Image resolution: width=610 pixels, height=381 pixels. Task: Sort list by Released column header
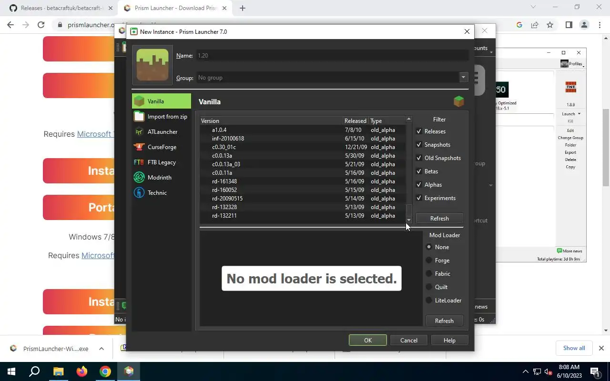(356, 120)
